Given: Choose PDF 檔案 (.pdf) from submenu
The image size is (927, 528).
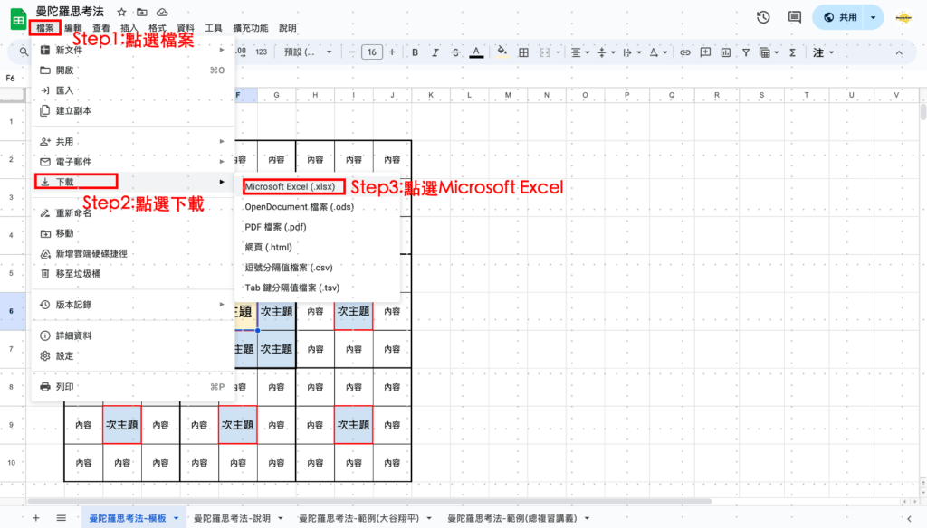Looking at the screenshot, I should pyautogui.click(x=275, y=227).
